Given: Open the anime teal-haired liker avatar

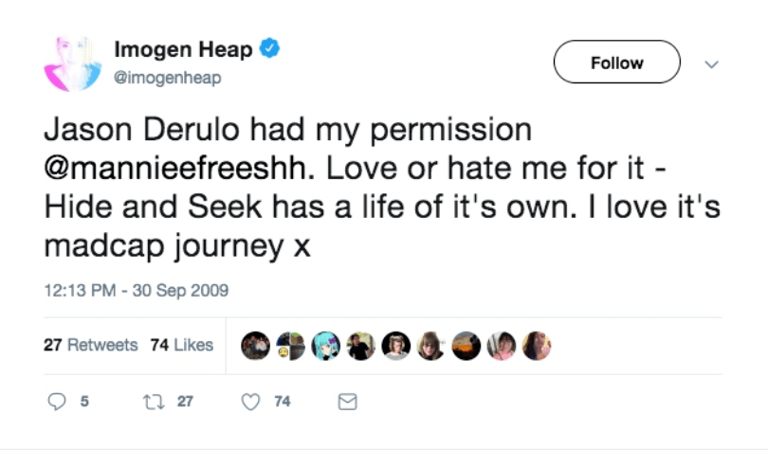Looking at the screenshot, I should pos(325,347).
